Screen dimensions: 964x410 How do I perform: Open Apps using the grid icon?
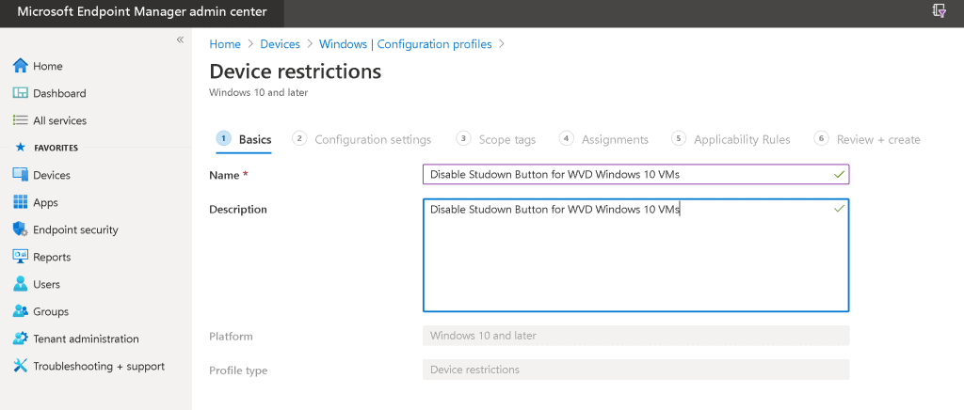[21, 202]
